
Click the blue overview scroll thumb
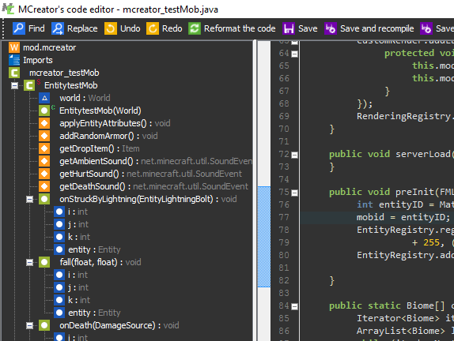point(263,237)
